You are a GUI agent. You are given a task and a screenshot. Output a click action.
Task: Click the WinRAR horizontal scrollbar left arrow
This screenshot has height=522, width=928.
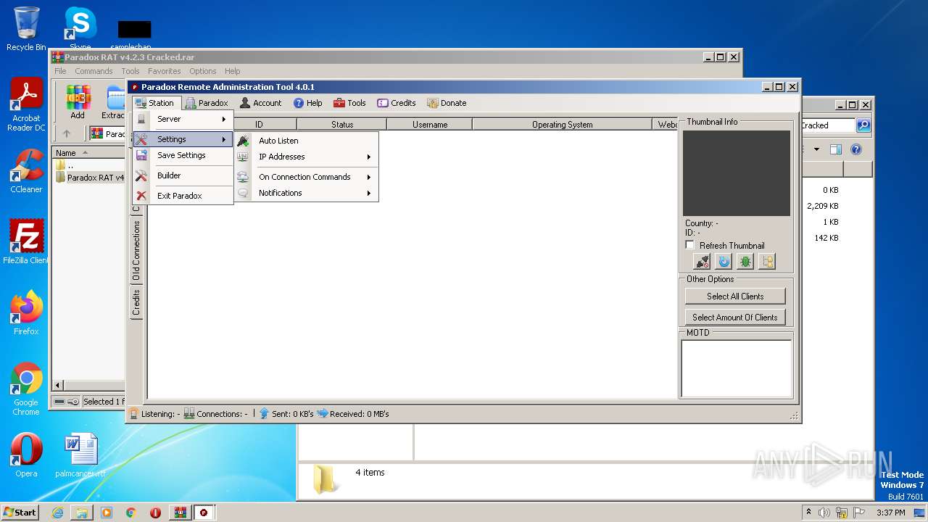(59, 385)
